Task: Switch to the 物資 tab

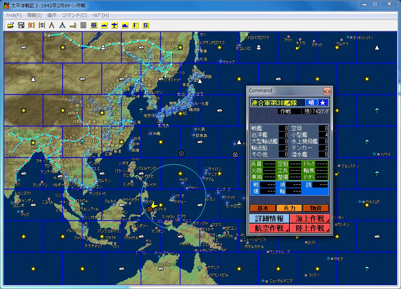Action: pyautogui.click(x=316, y=208)
